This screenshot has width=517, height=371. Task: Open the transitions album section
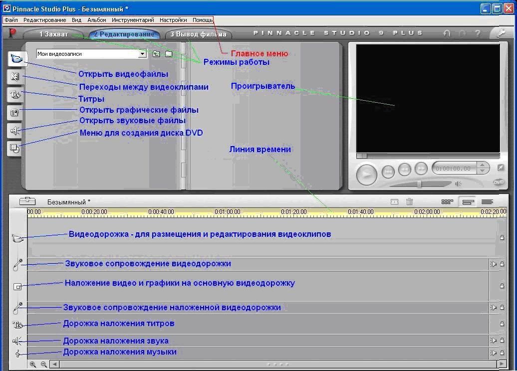click(x=14, y=77)
